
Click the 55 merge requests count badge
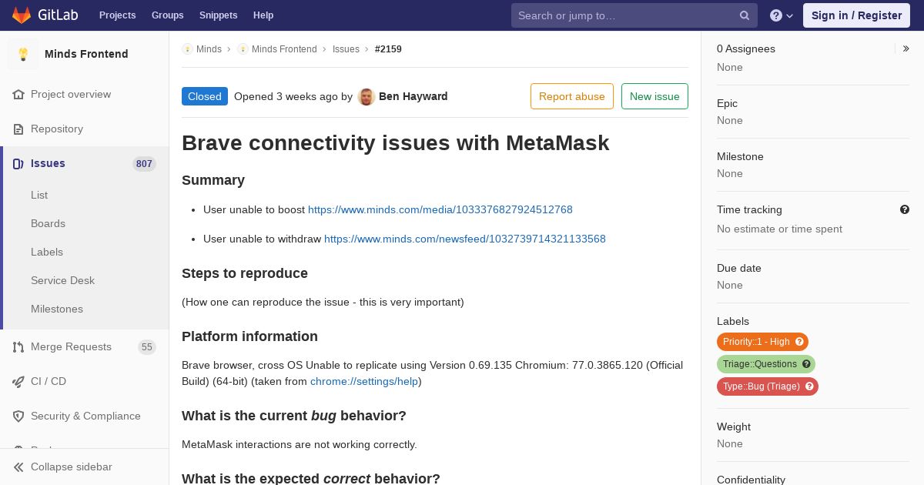tap(147, 347)
